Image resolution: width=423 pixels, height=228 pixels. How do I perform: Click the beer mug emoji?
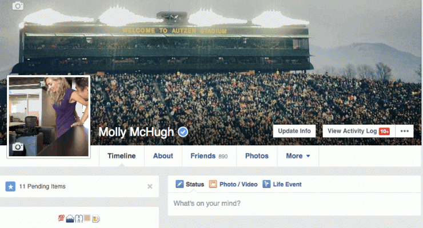96,218
